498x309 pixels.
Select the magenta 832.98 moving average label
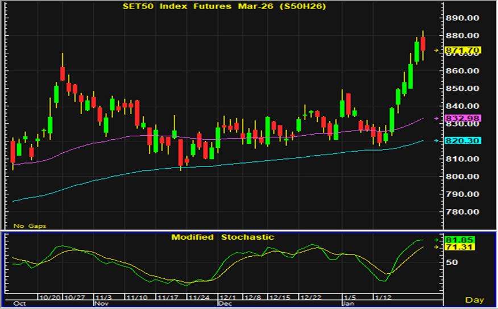click(x=463, y=118)
